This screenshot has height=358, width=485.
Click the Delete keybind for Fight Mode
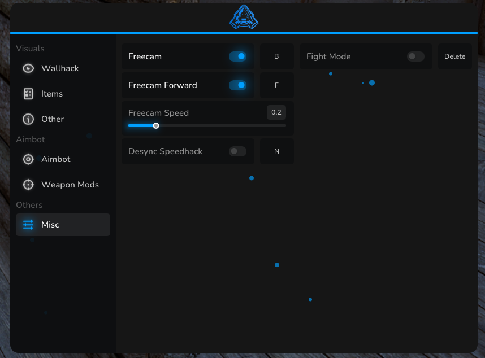click(454, 56)
